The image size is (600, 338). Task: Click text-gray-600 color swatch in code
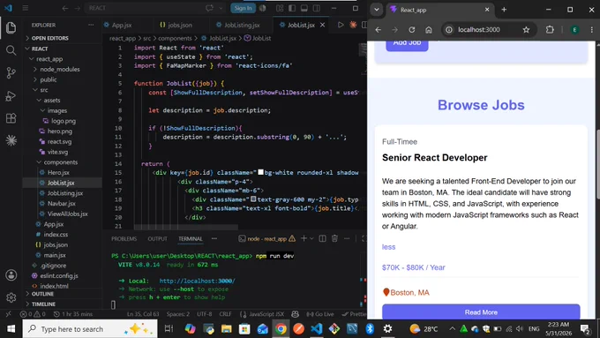(x=253, y=199)
